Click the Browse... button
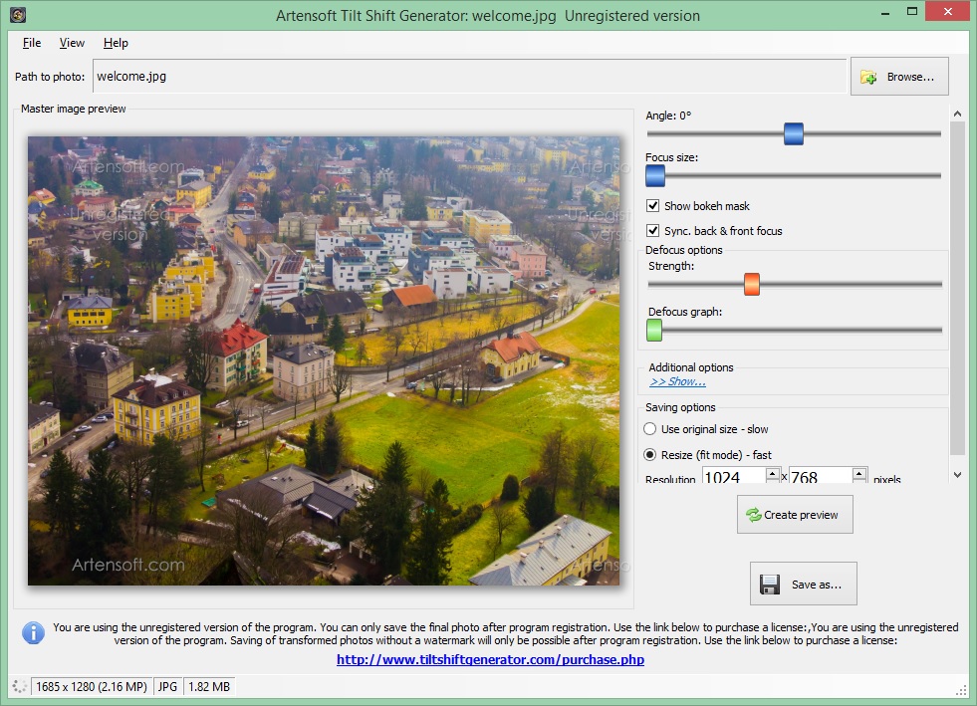The height and width of the screenshot is (706, 977). pyautogui.click(x=899, y=76)
